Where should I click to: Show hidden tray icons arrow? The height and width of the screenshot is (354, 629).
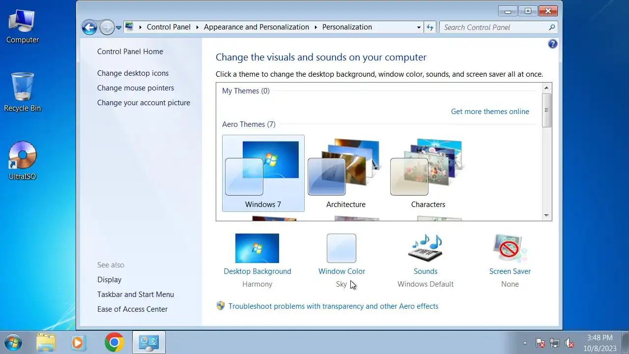point(525,343)
